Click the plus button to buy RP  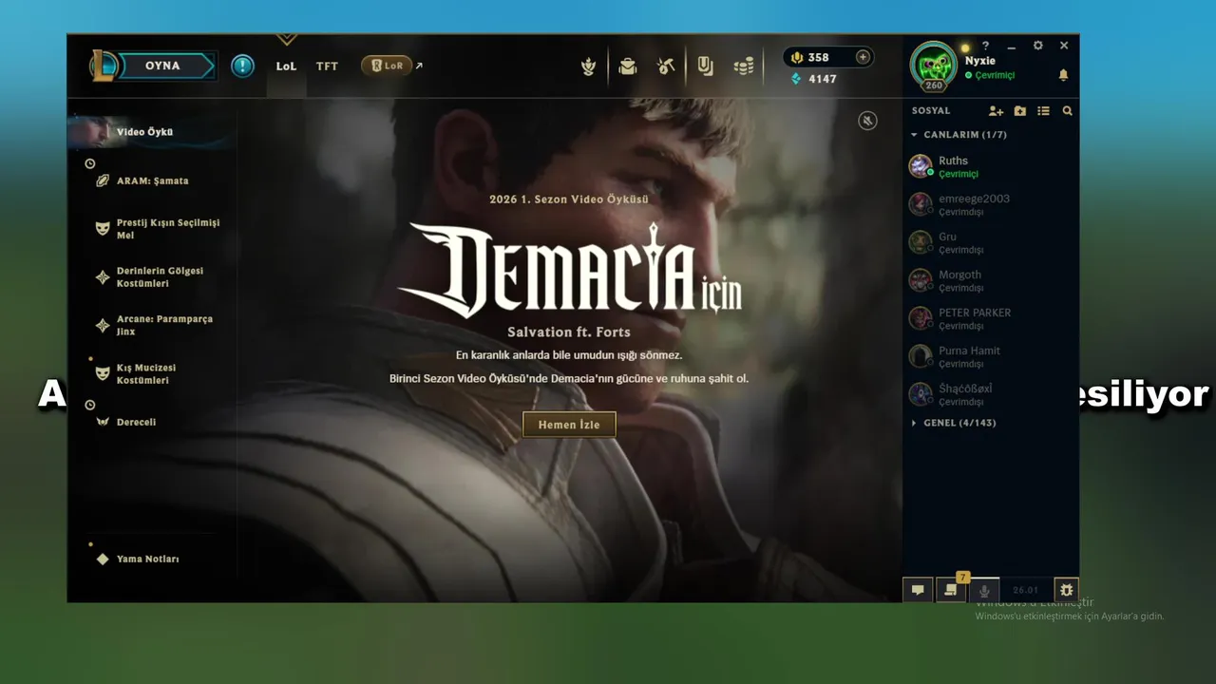863,57
